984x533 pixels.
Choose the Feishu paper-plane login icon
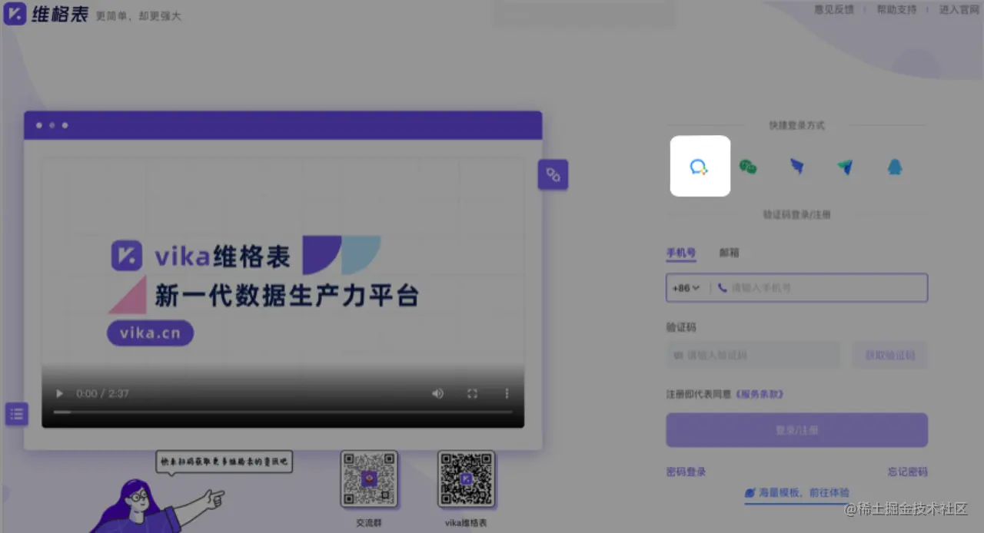[846, 167]
